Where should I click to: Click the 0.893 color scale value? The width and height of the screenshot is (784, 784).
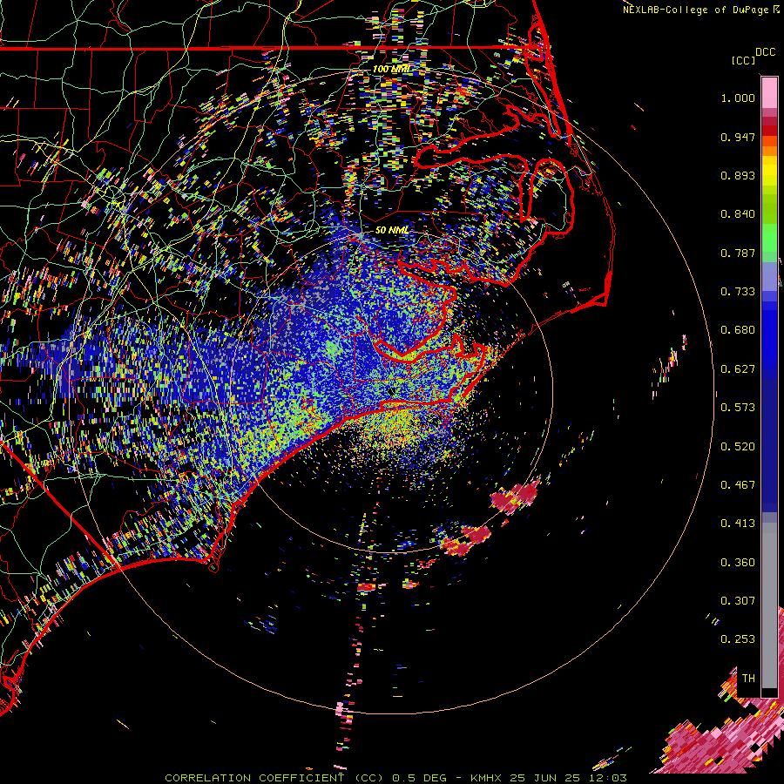738,175
